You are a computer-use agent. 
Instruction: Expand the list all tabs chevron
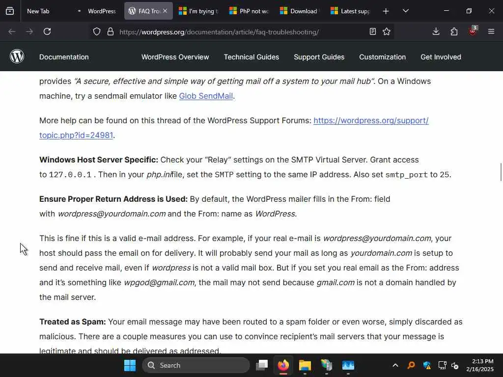[x=405, y=11]
